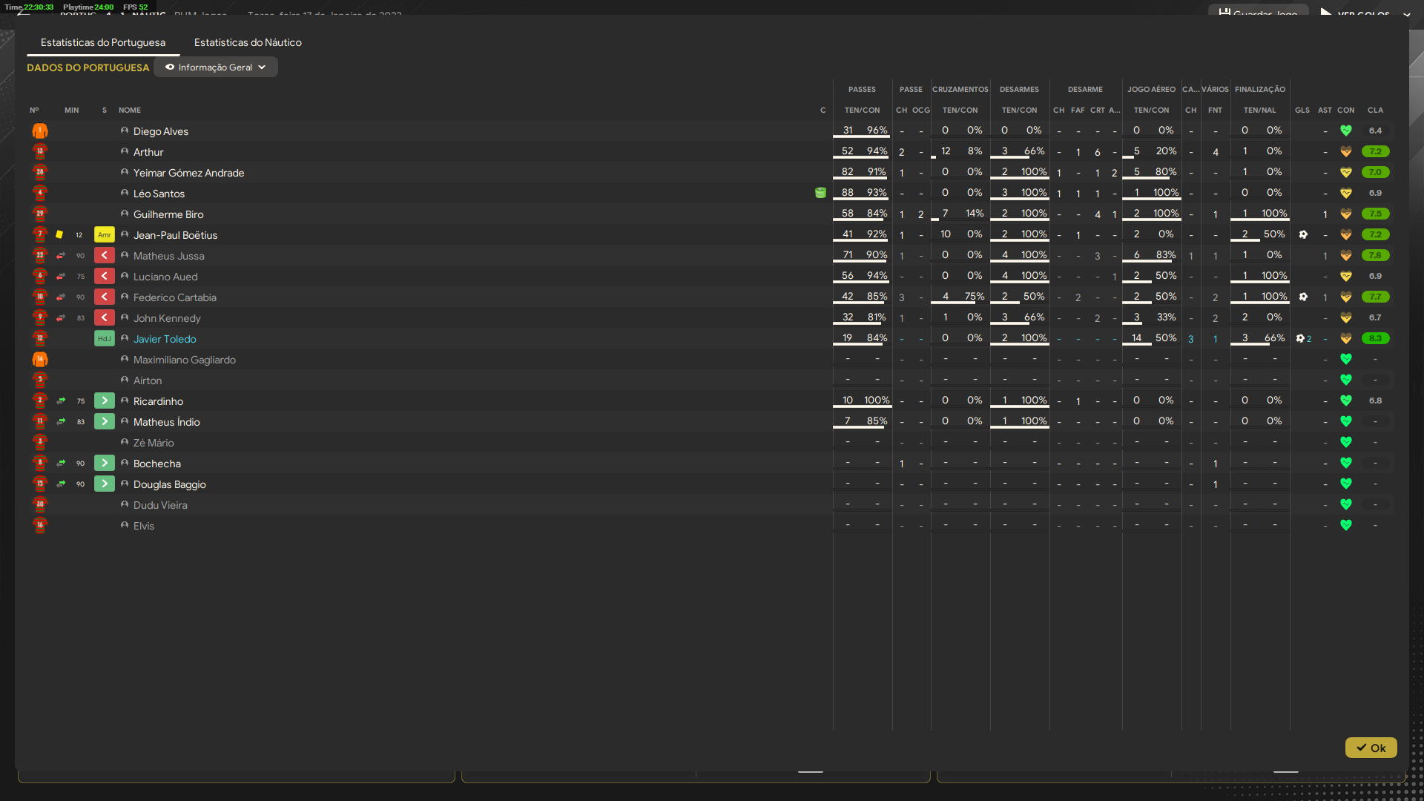
Task: Click green substituted-on badge for Matheus Índio
Action: 105,422
